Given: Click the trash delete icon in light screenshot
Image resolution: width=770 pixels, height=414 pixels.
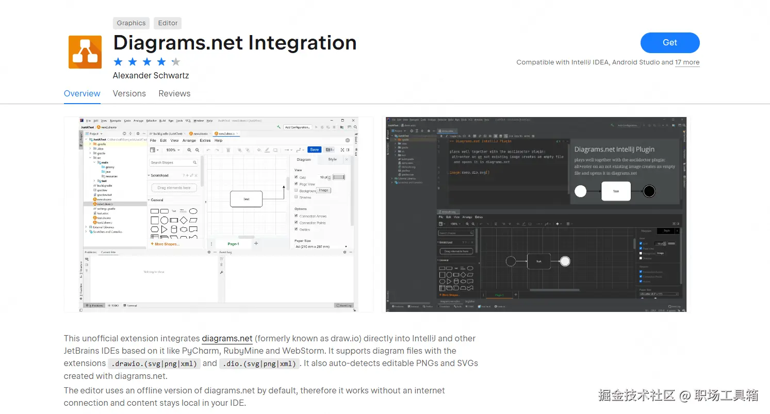Looking at the screenshot, I should [228, 150].
